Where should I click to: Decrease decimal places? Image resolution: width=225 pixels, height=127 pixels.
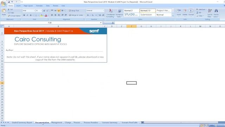tap(103, 15)
